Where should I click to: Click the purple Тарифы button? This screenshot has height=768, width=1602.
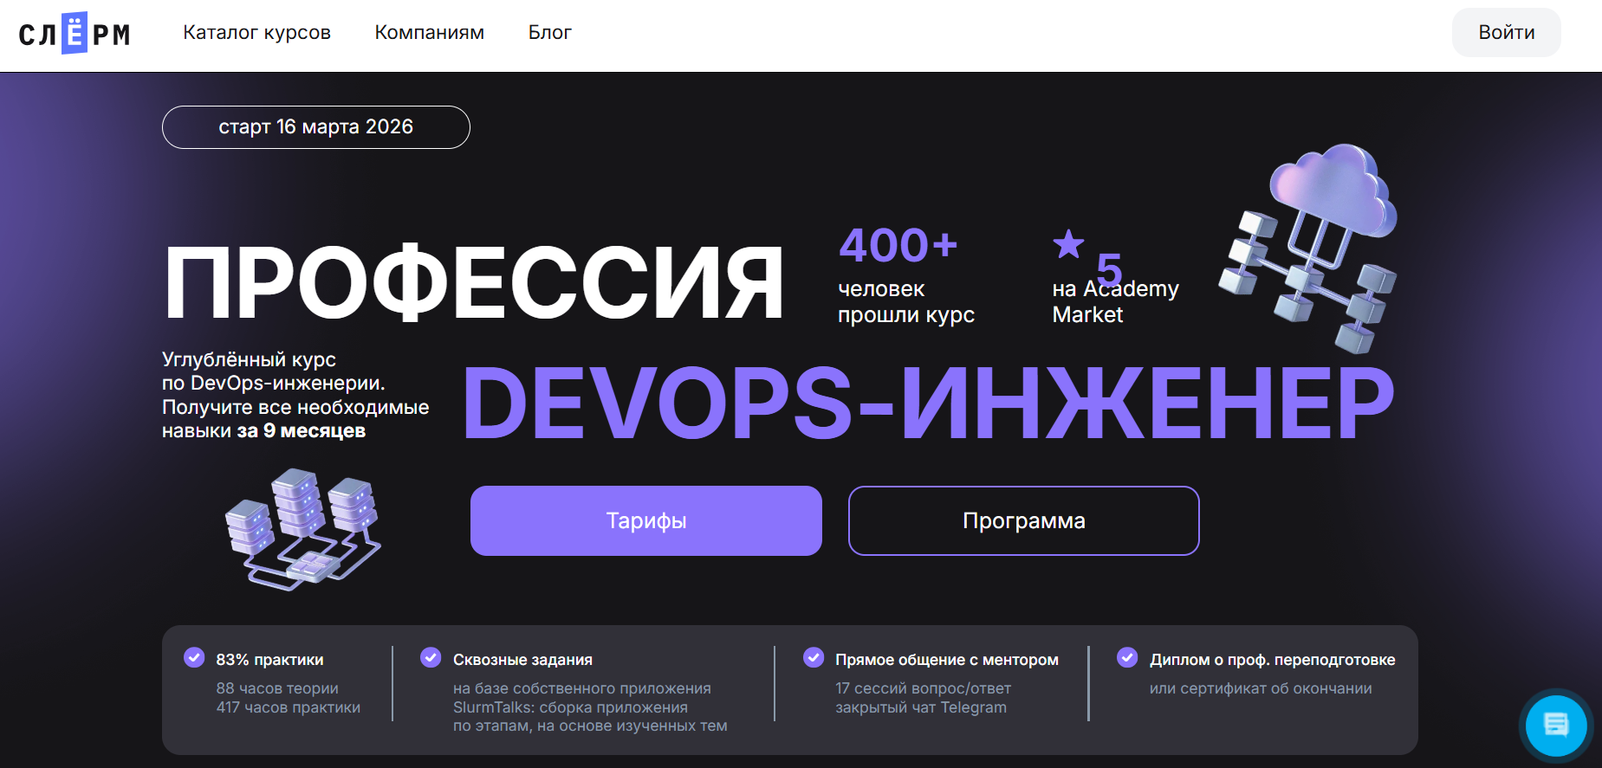click(645, 520)
